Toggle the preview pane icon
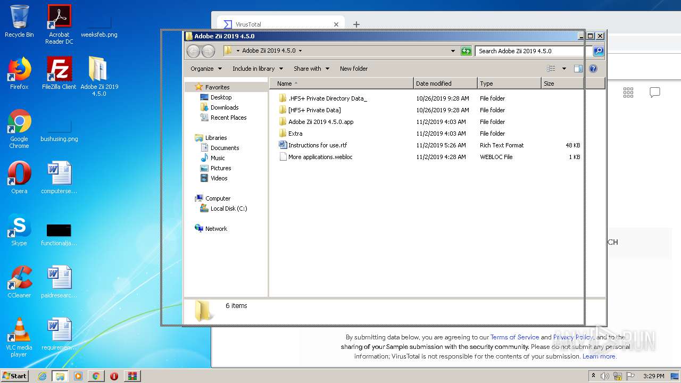 click(578, 69)
